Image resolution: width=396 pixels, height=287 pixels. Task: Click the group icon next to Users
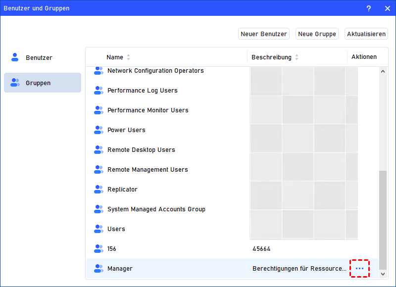click(x=99, y=229)
